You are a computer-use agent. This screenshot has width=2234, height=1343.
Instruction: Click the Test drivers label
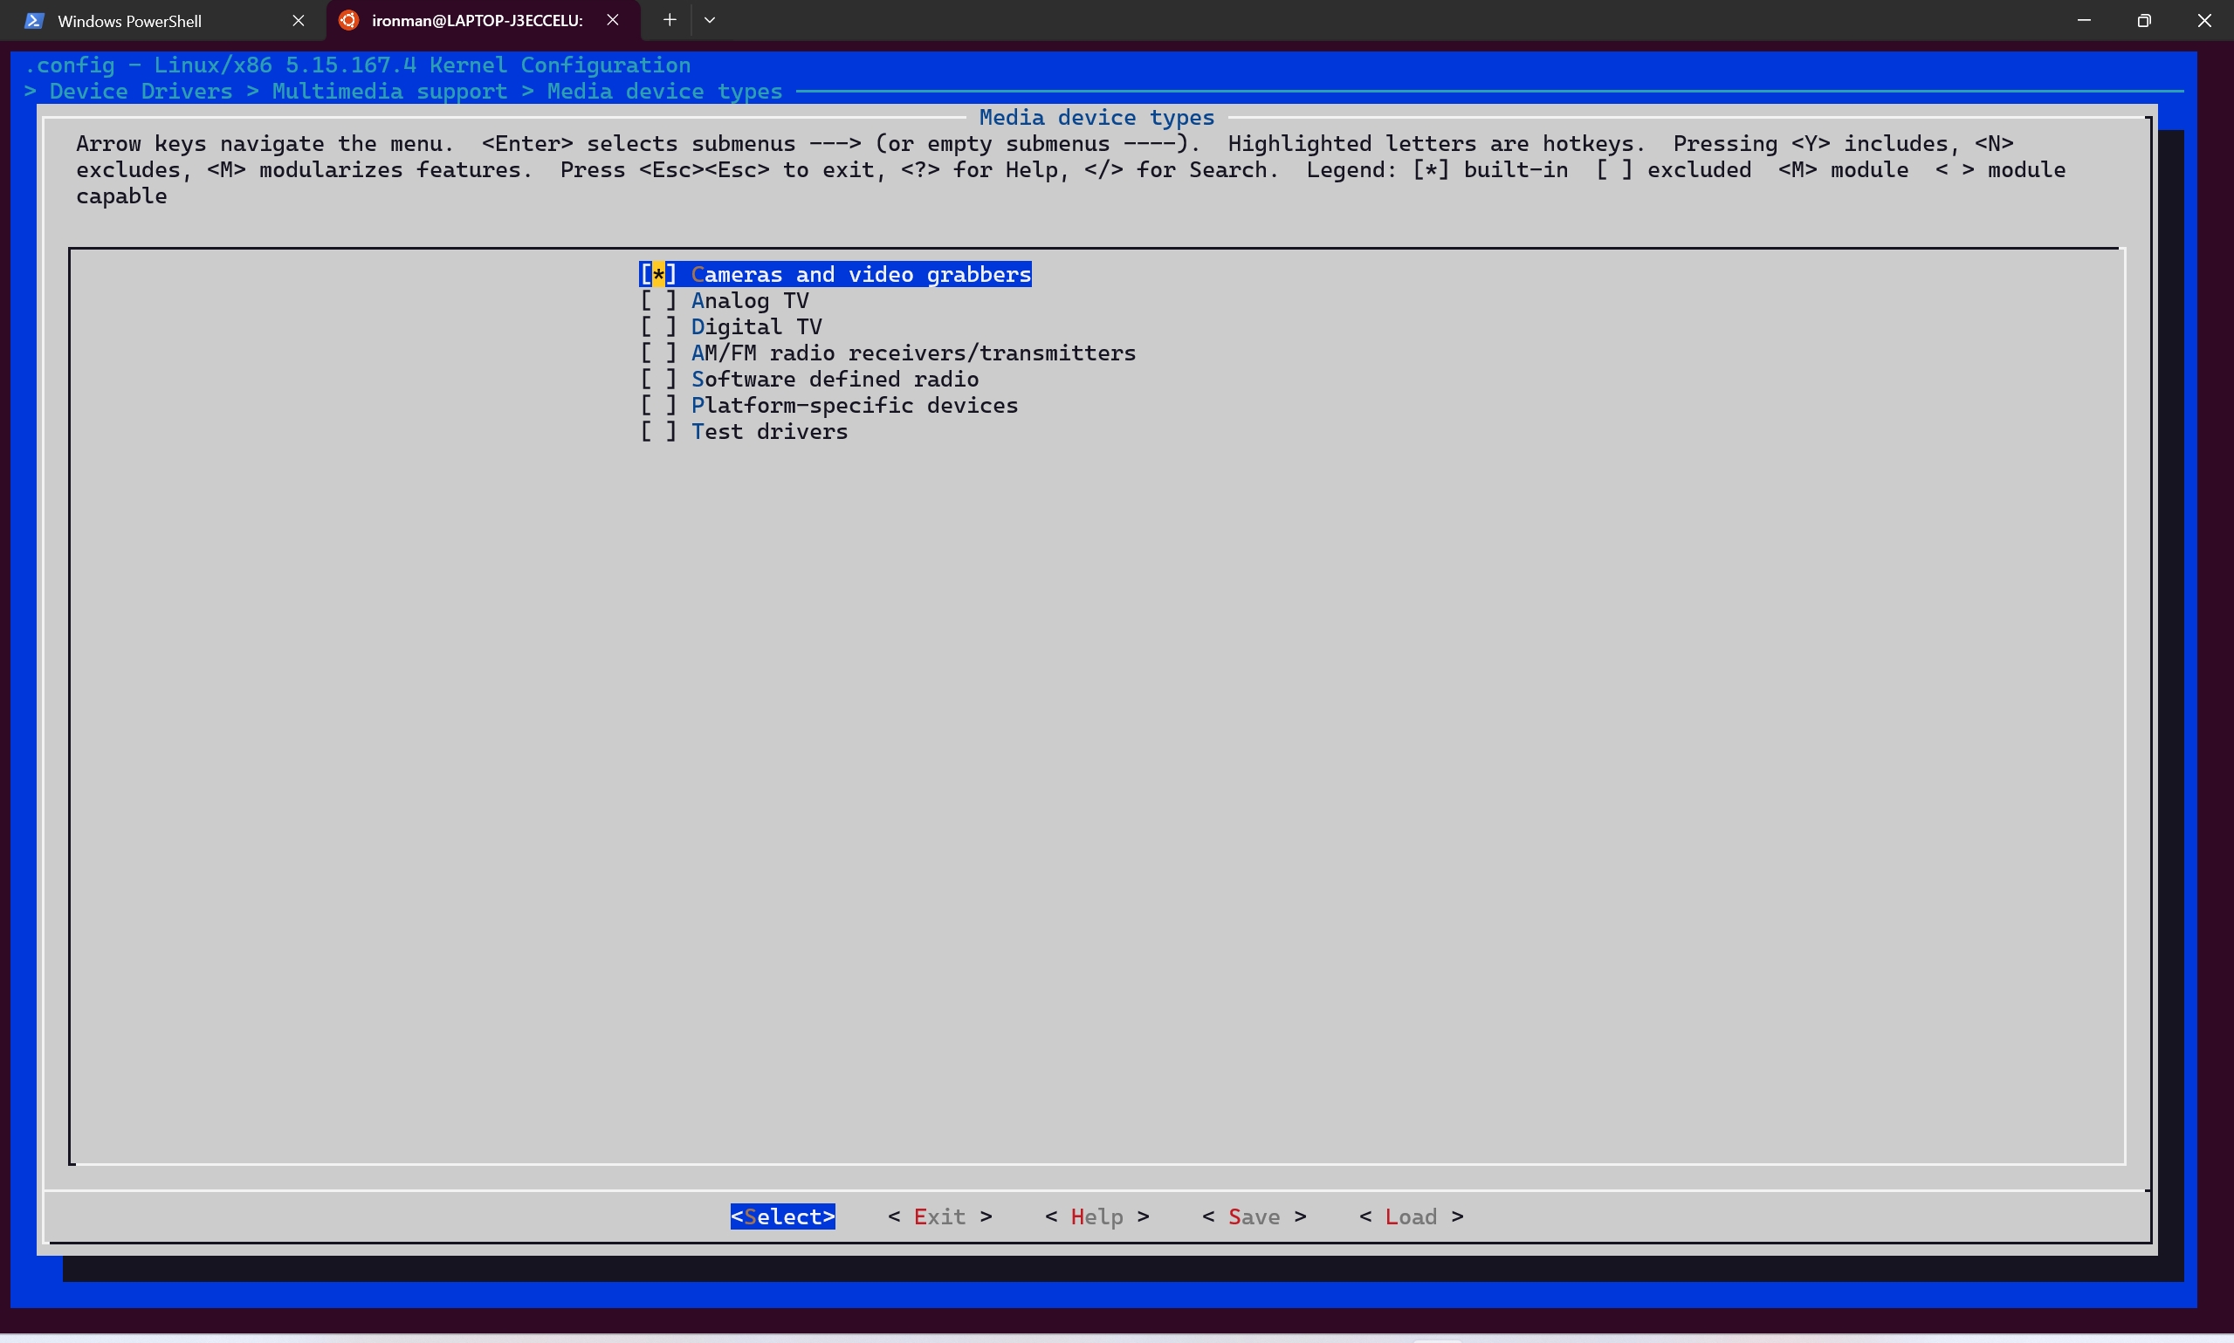coord(769,432)
